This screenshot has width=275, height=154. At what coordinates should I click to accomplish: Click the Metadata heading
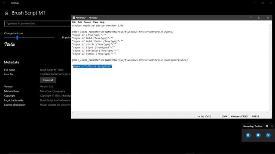click(x=12, y=62)
